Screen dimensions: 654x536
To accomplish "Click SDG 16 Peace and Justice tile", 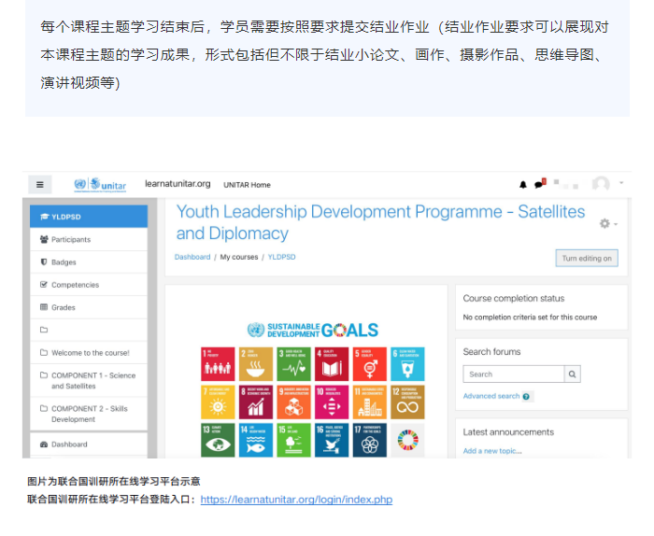I will click(332, 440).
